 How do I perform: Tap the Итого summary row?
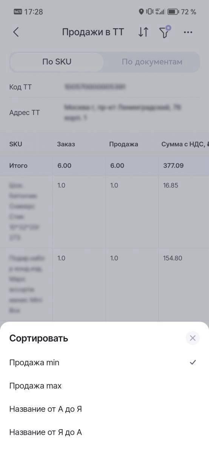tap(104, 166)
